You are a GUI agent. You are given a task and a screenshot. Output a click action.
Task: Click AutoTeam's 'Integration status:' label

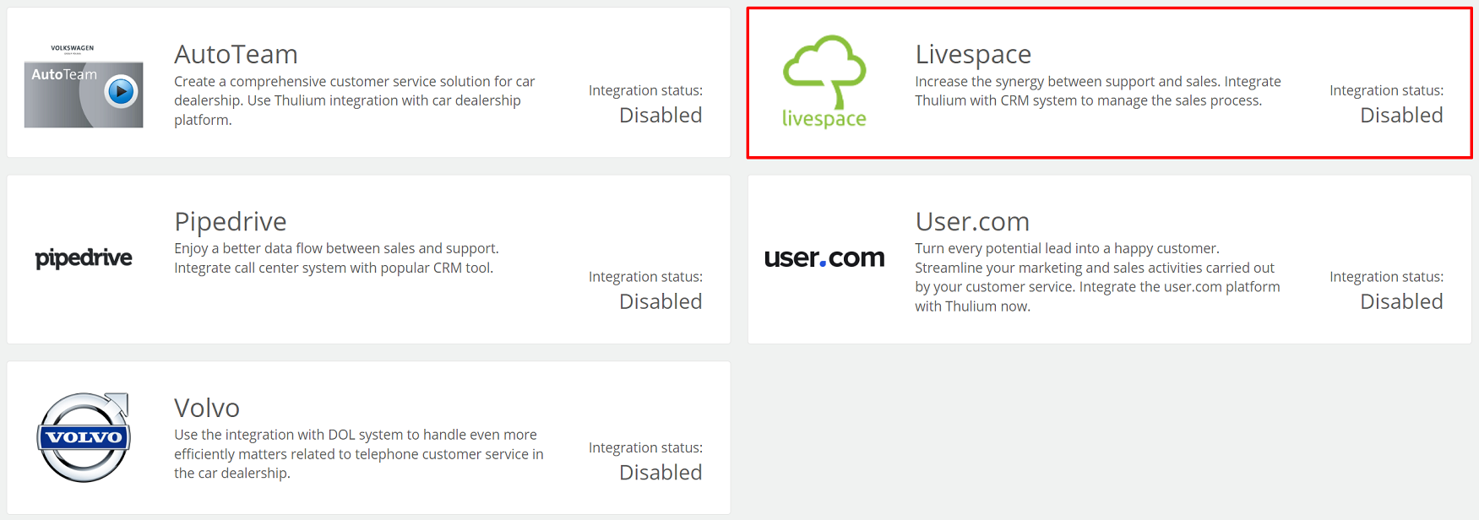[x=645, y=90]
